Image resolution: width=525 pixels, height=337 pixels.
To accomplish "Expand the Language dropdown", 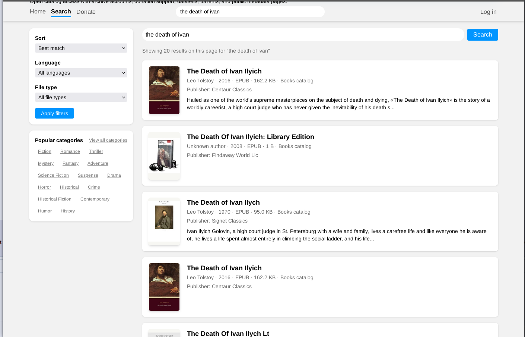I will 81,73.
